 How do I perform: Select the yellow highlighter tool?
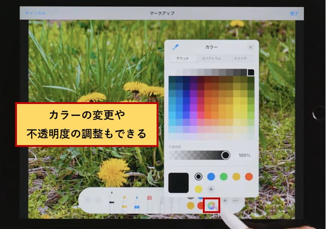125,204
